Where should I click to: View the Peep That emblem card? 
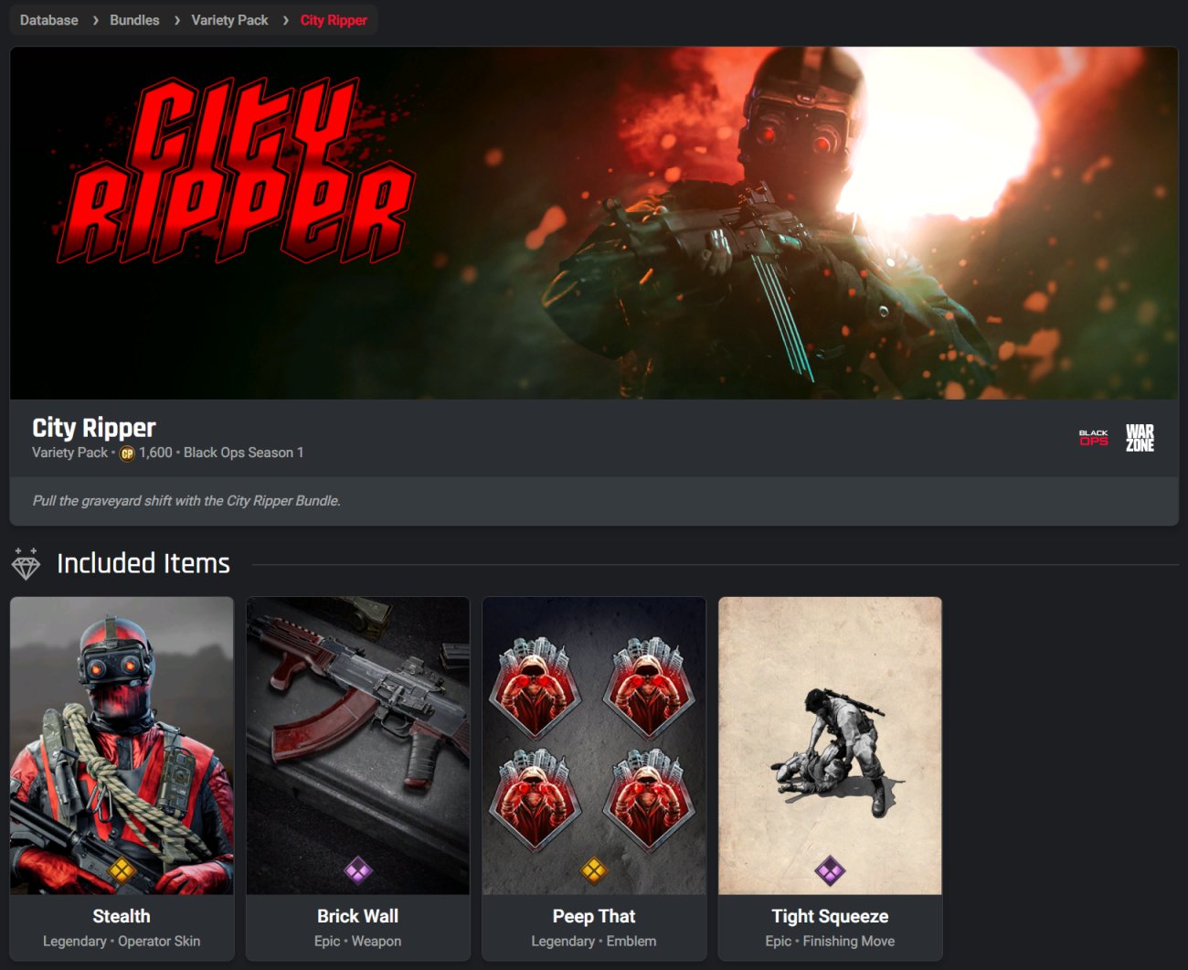[x=594, y=778]
